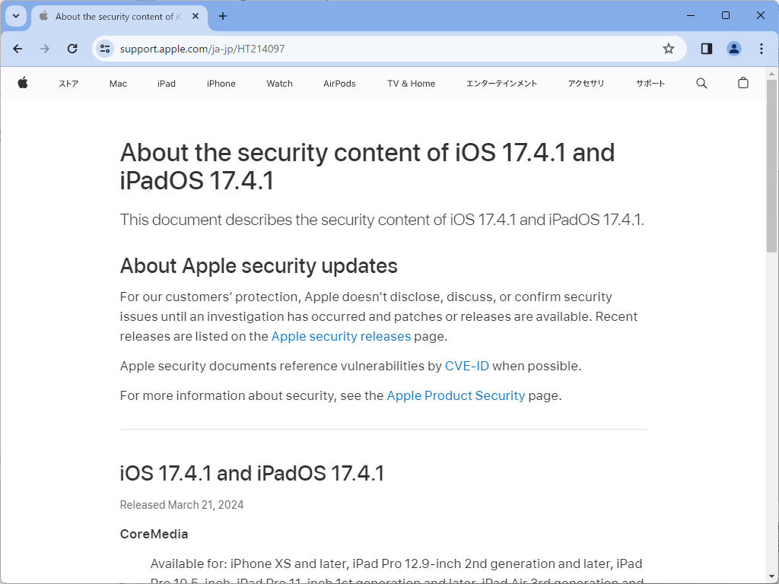The height and width of the screenshot is (584, 779).
Task: Open the Chrome three-dot menu
Action: (x=762, y=49)
